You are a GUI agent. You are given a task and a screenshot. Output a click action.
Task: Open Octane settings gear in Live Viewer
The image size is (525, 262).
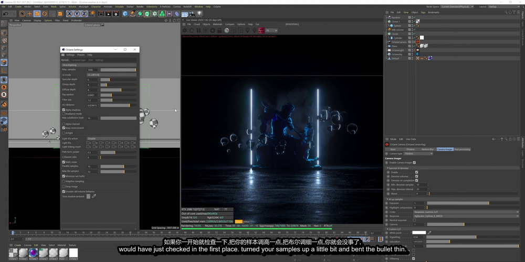pos(213,30)
